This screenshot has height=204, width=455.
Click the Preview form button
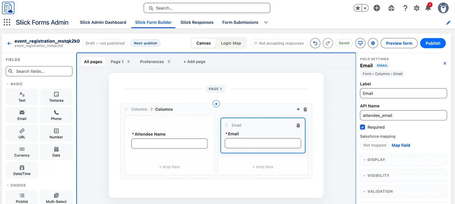[399, 43]
